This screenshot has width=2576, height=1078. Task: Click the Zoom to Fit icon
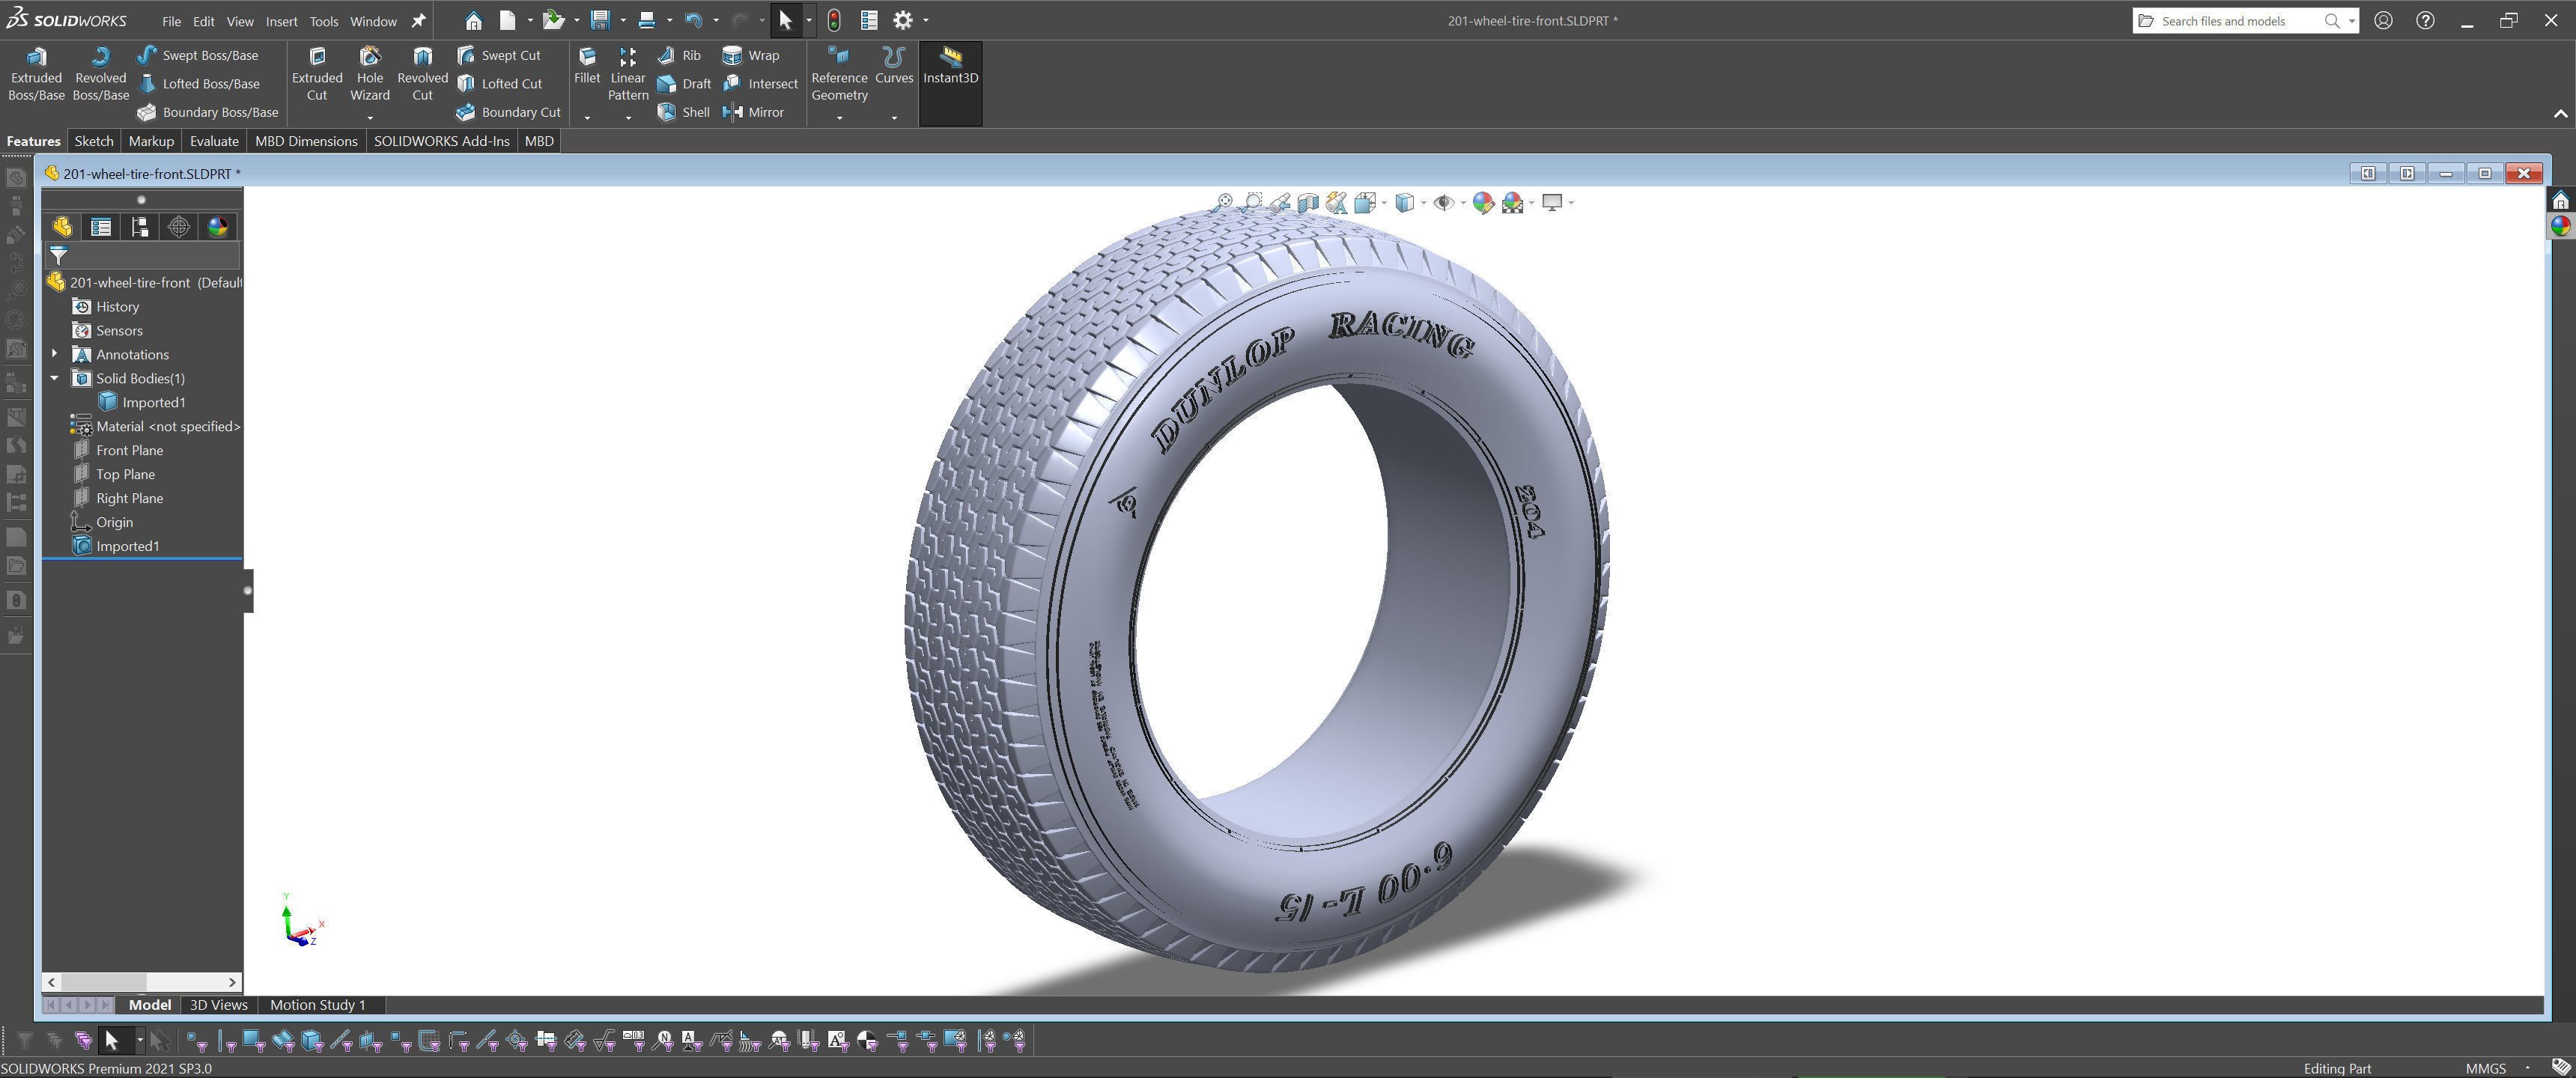1223,203
